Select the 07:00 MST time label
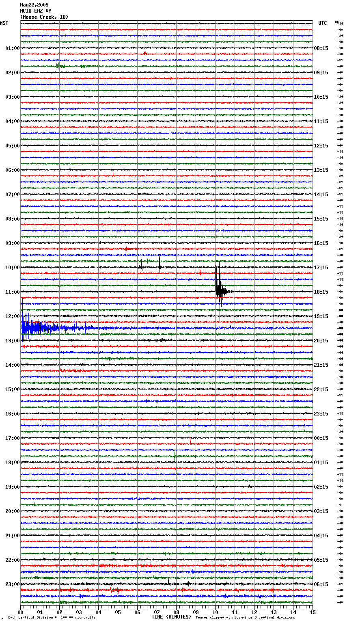Screen dimensions: 345x623 [x=13, y=195]
